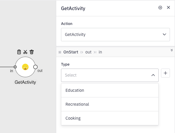Choose Recreational from the Type list
Image resolution: width=175 pixels, height=133 pixels.
110,104
